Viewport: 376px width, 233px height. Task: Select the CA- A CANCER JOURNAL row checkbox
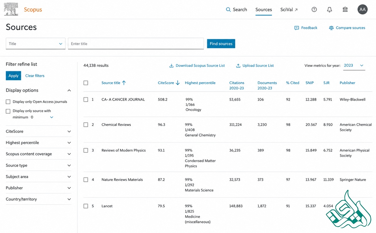86,99
